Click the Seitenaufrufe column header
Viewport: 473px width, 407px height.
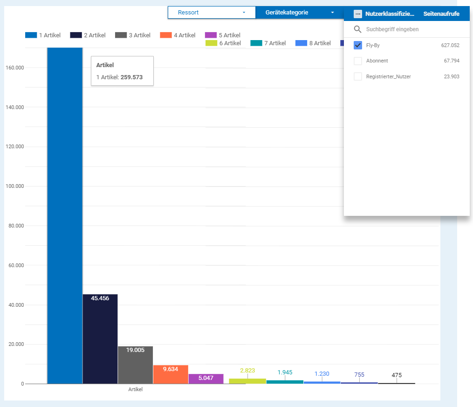441,14
